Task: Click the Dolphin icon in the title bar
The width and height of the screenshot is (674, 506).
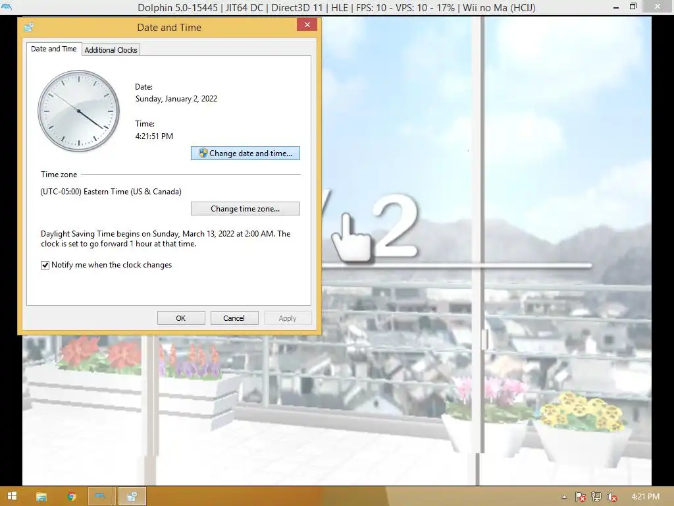Action: coord(7,7)
